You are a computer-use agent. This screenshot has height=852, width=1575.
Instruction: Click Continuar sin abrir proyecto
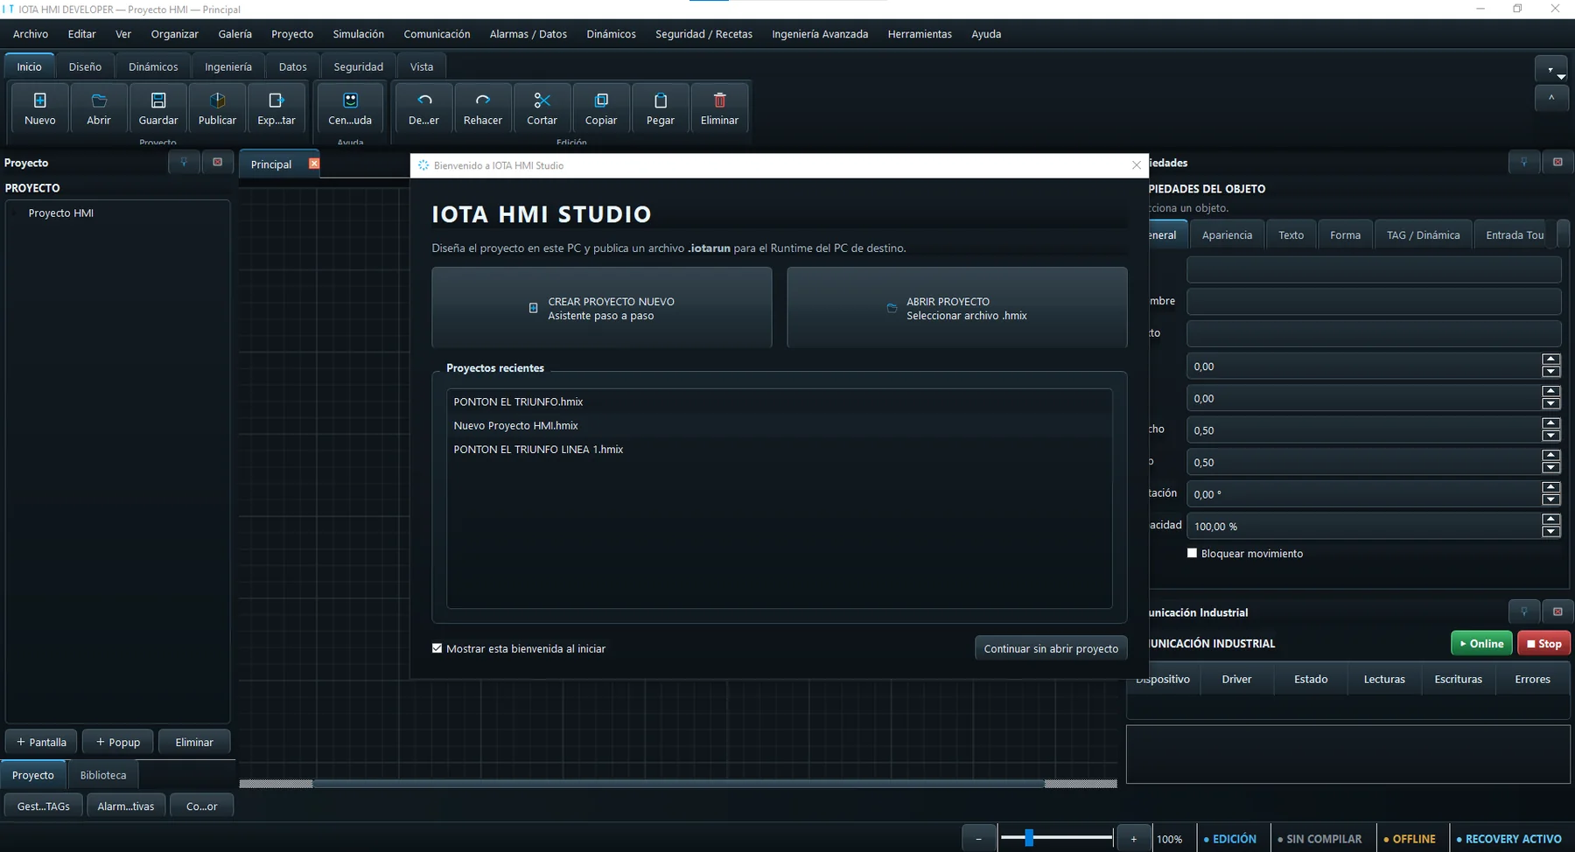[x=1051, y=648]
